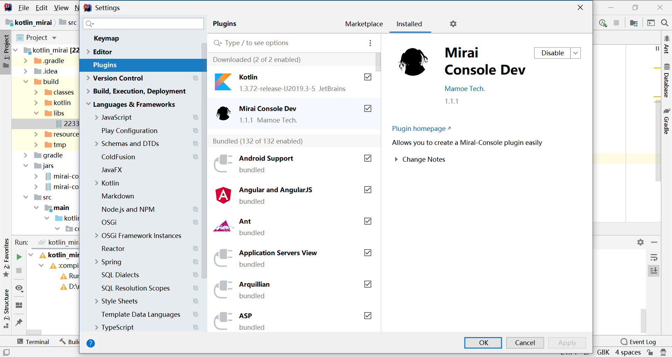
Task: Focus the Settings search field
Action: pyautogui.click(x=143, y=23)
